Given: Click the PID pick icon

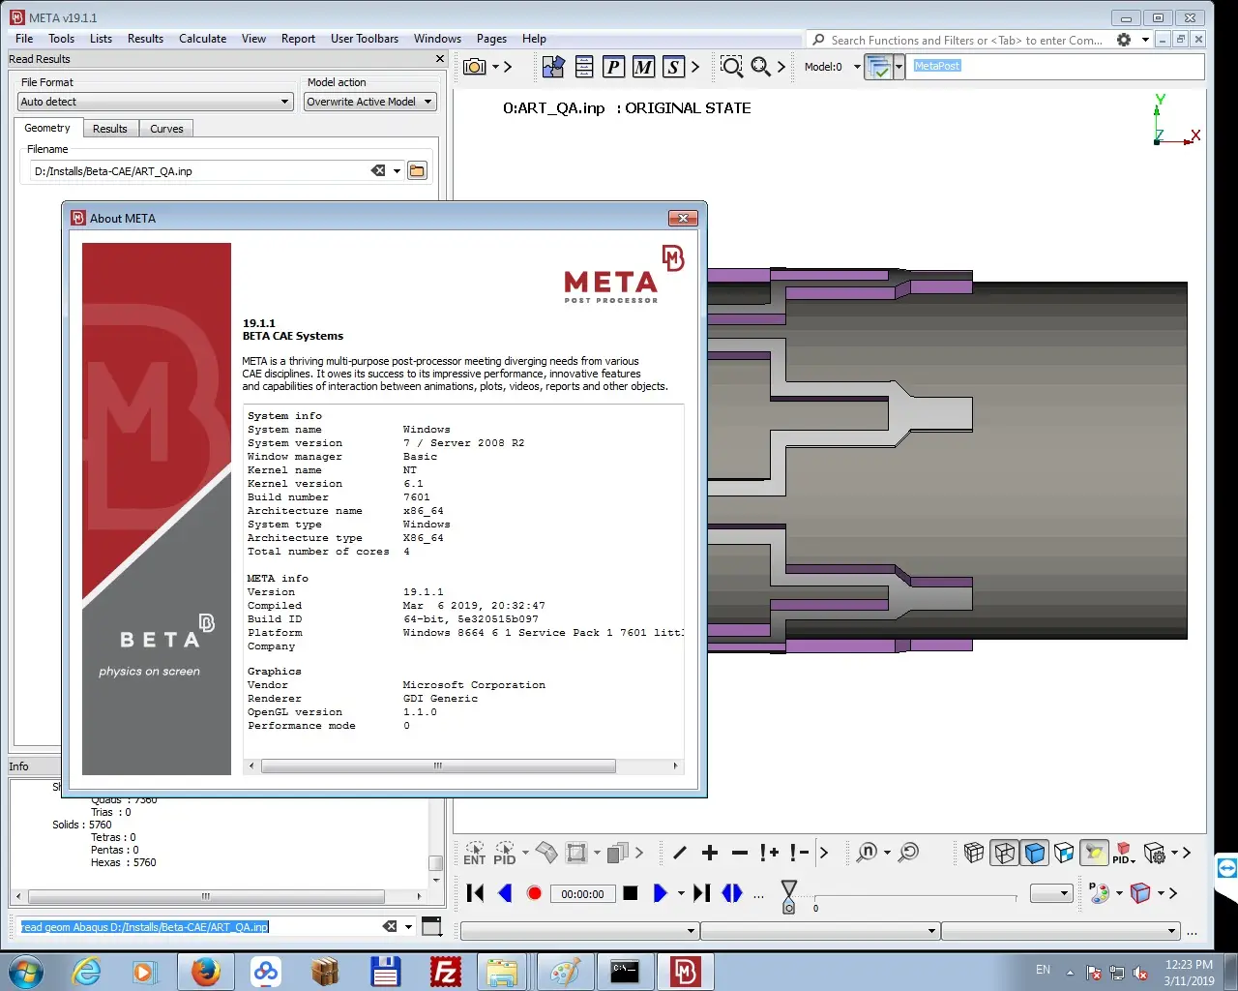Looking at the screenshot, I should click(505, 853).
